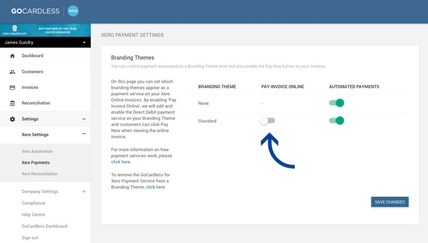Click the Xero Payment Settings page title
Screen dimensions: 428x243
click(x=132, y=35)
